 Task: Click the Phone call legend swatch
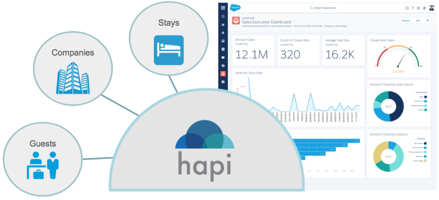[x=426, y=101]
